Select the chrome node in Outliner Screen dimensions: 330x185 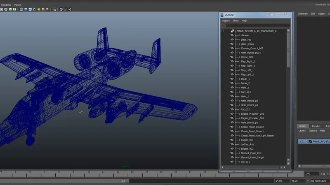pyautogui.click(x=245, y=35)
